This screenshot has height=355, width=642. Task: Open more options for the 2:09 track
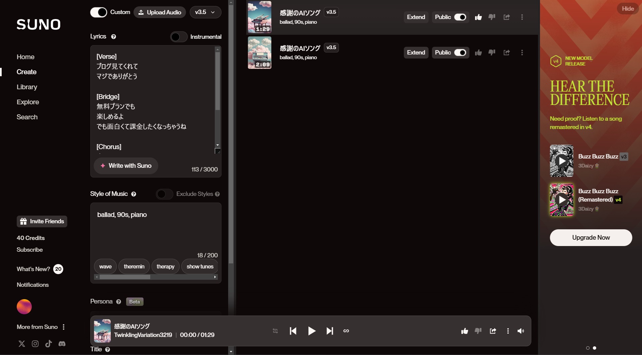[x=522, y=52]
